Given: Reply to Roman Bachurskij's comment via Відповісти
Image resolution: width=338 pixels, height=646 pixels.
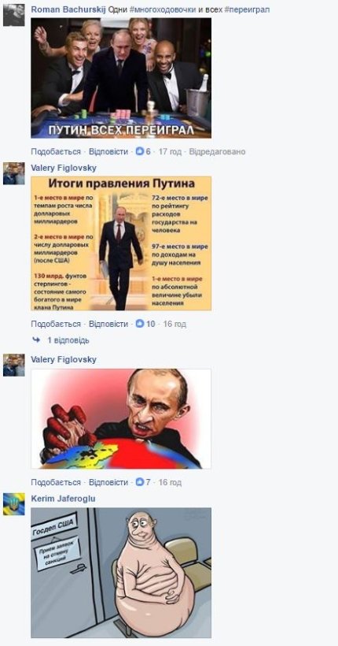Looking at the screenshot, I should (x=108, y=151).
